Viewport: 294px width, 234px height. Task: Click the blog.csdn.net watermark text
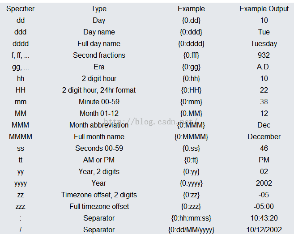click(x=150, y=122)
